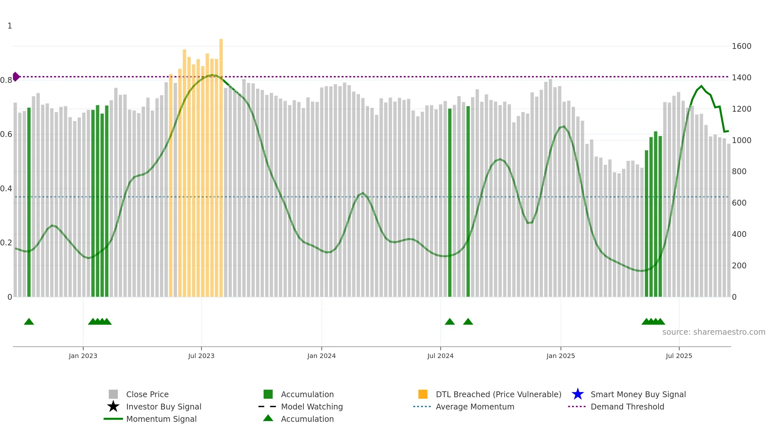
Task: Click the green square Accumulation legend icon
Action: [268, 394]
